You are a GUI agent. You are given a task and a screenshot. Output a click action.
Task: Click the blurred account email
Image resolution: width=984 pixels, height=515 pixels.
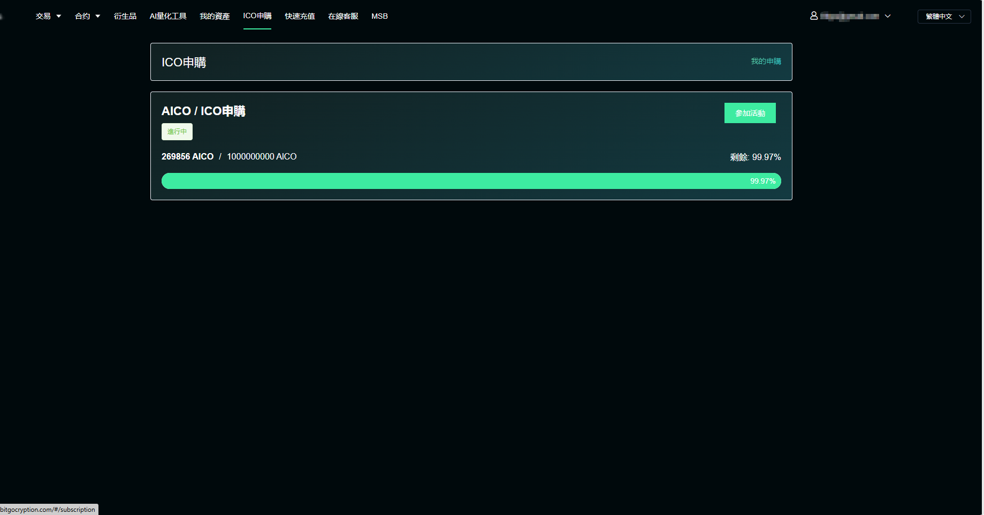click(x=851, y=16)
